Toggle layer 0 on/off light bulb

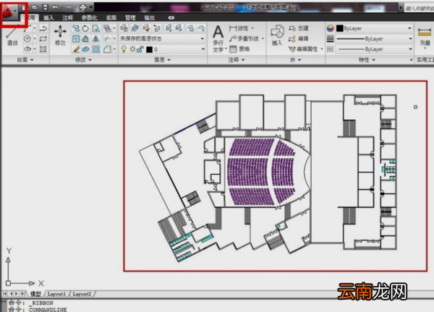(x=124, y=49)
